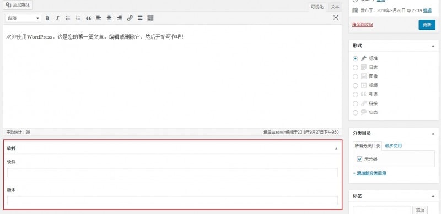This screenshot has width=441, height=214.
Task: Click the quote-mark icon beside 引语
Action: [364, 95]
